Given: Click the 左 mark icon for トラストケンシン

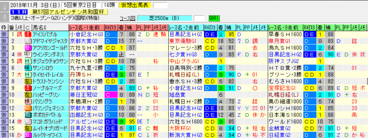Looking at the screenshot, I should click(x=28, y=81).
